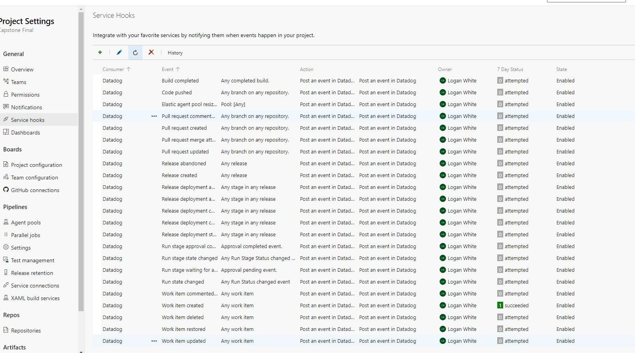
Task: Click Logan White avatar in Code pushed row
Action: [x=442, y=92]
